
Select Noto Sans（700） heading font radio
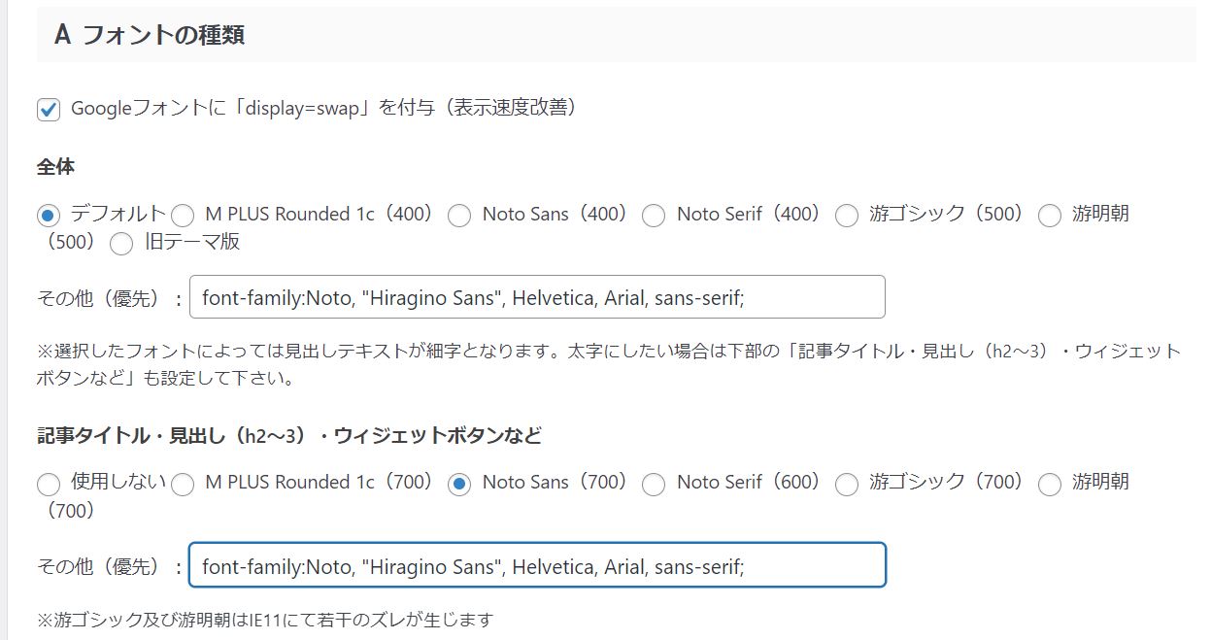click(459, 483)
